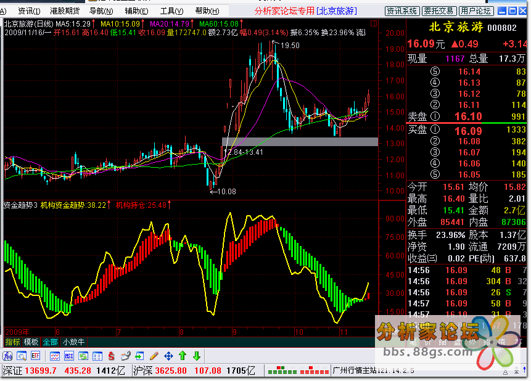Click the small red square at the chart's top-right corner

coord(374,23)
